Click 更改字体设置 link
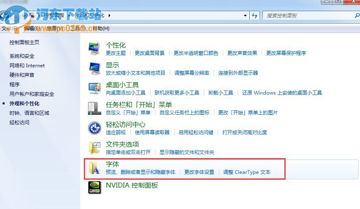The width and height of the screenshot is (360, 209). [x=199, y=172]
